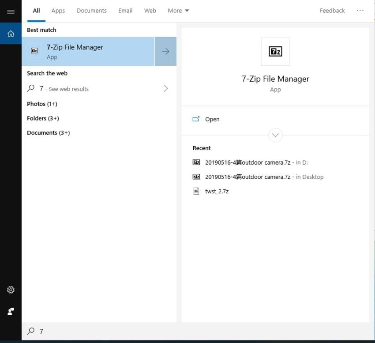Screen dimensions: 375x343
Task: Select the Email filter tab
Action: 125,11
